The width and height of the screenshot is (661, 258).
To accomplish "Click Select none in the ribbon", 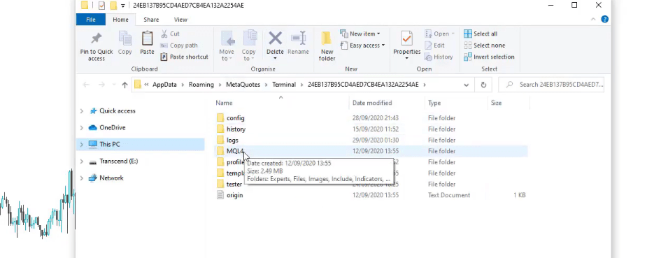I will 484,45.
